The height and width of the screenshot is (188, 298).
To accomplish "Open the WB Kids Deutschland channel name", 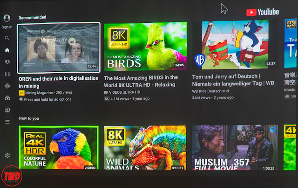I will tap(210, 91).
